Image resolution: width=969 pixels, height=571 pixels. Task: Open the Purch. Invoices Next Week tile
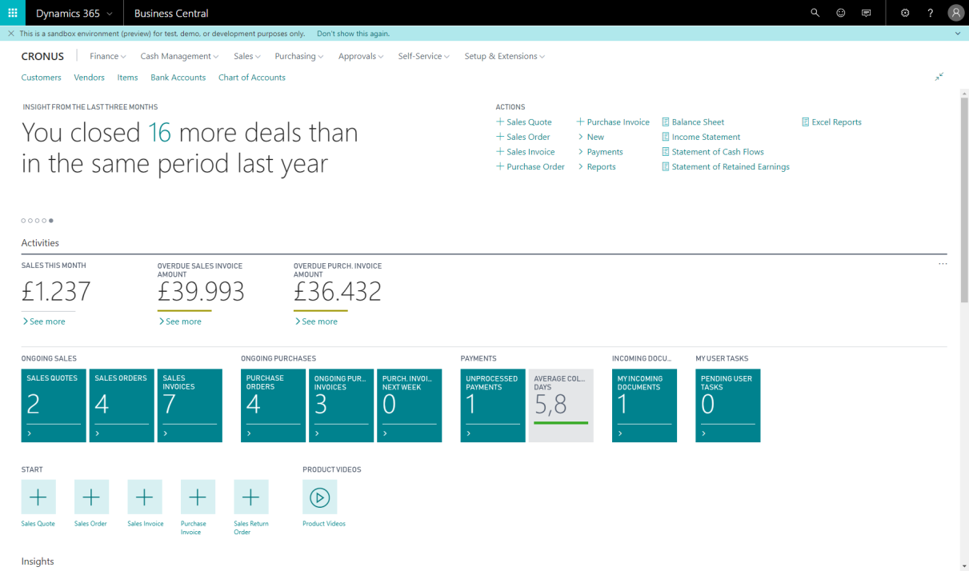point(410,405)
